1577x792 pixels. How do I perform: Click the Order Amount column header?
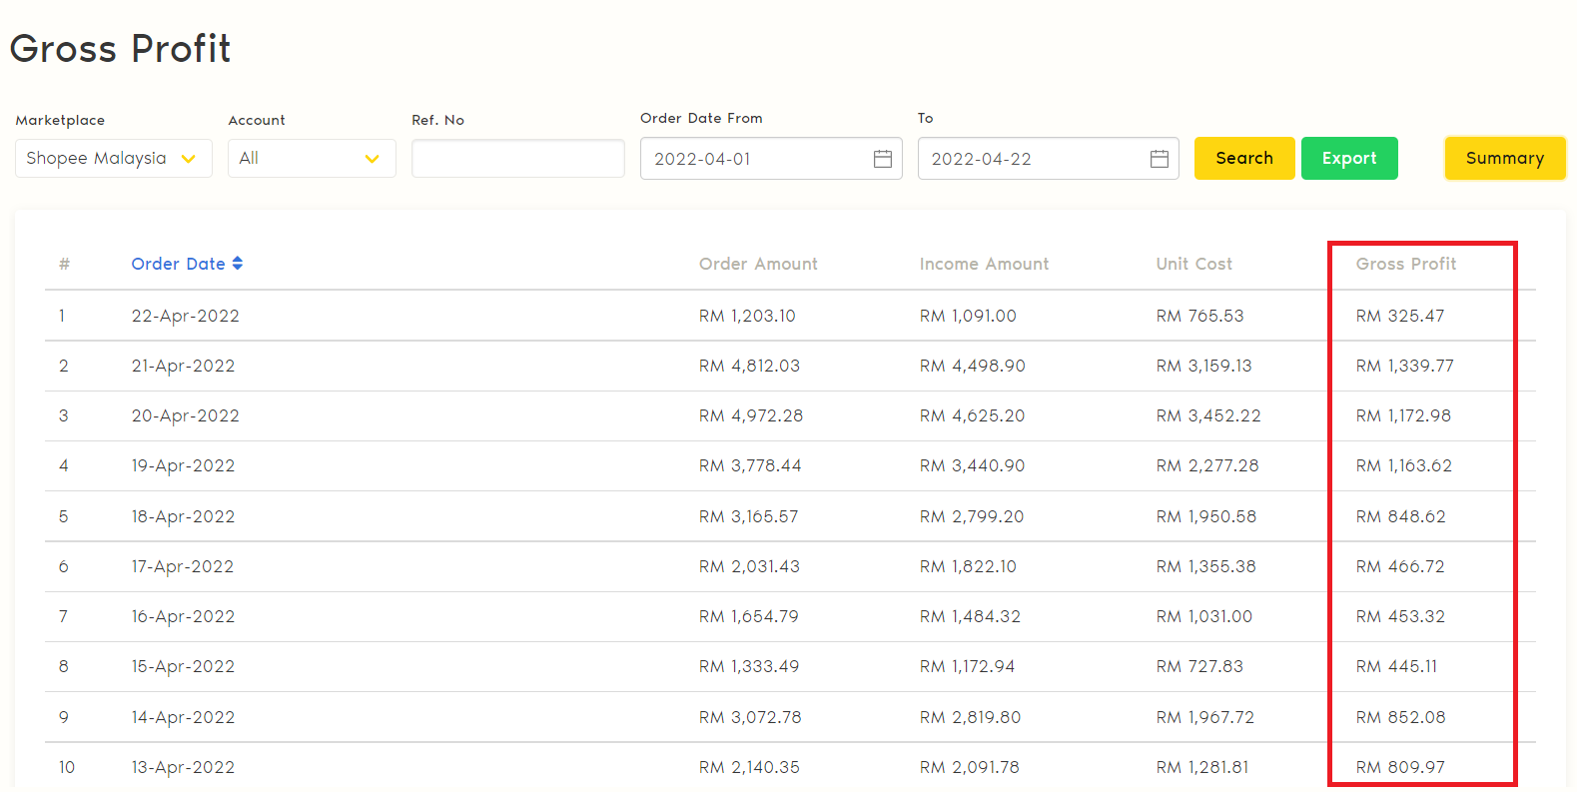pos(758,264)
